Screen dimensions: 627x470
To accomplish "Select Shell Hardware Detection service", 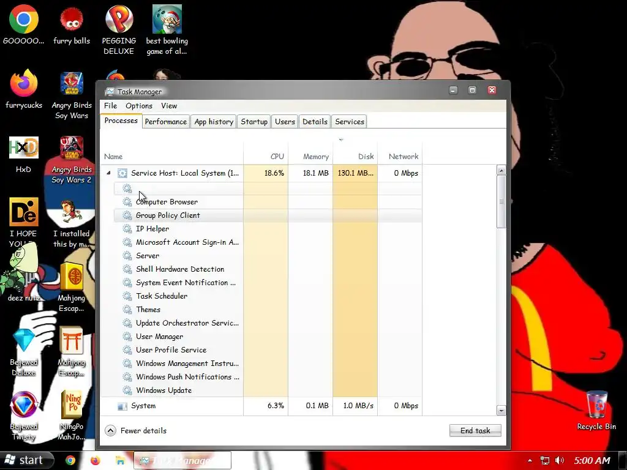I will (x=268, y=269).
